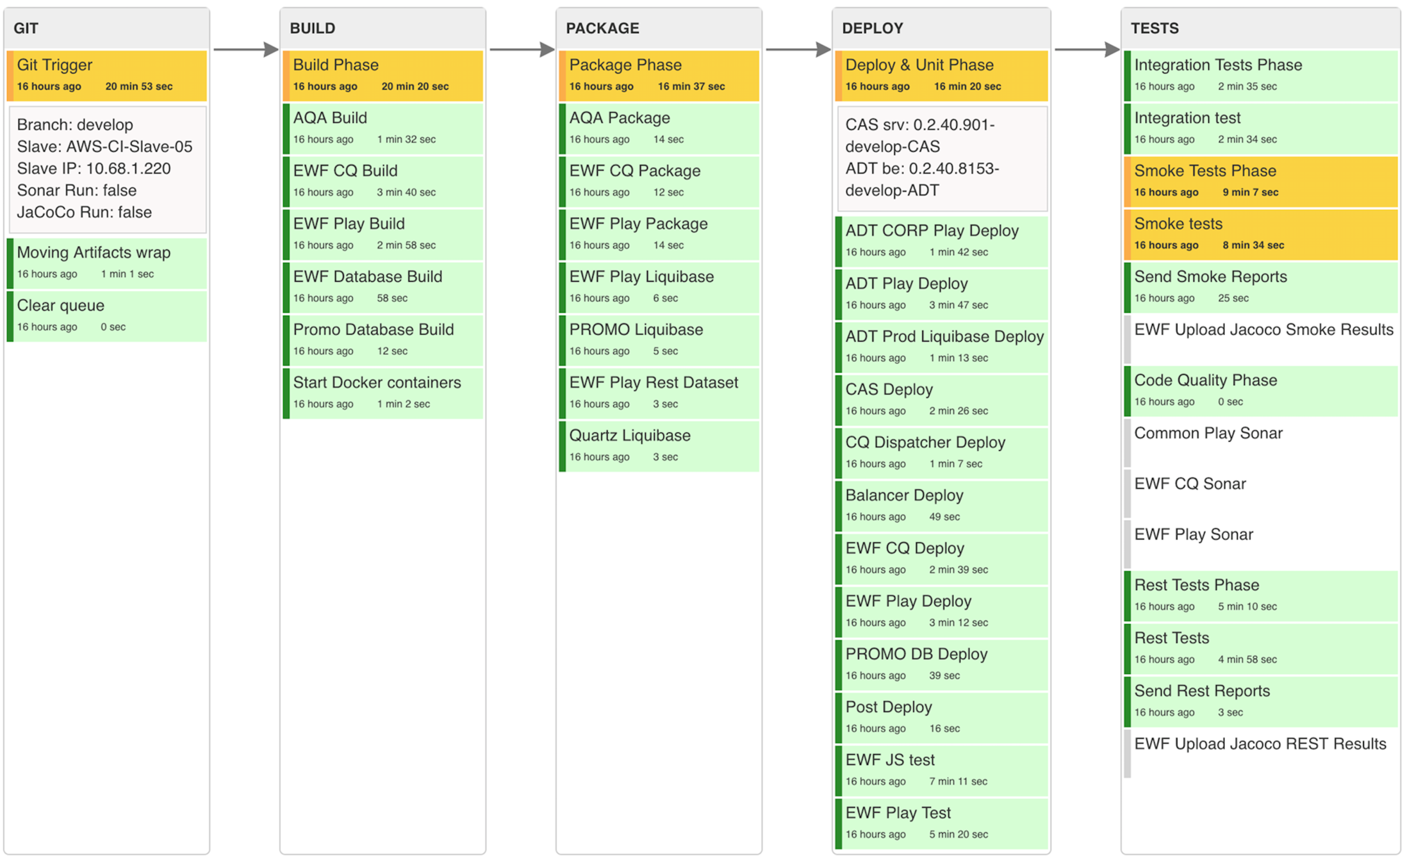Select the EWF JS test job
The height and width of the screenshot is (865, 1407).
coord(889,760)
